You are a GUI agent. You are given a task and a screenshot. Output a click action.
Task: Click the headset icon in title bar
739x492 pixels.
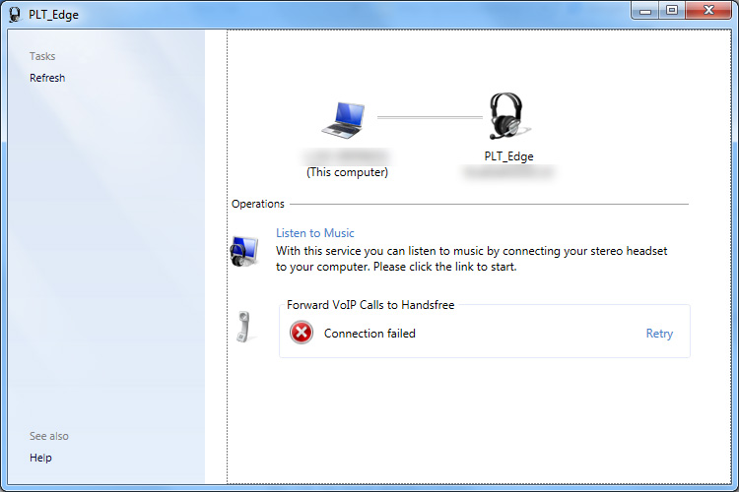click(x=14, y=11)
